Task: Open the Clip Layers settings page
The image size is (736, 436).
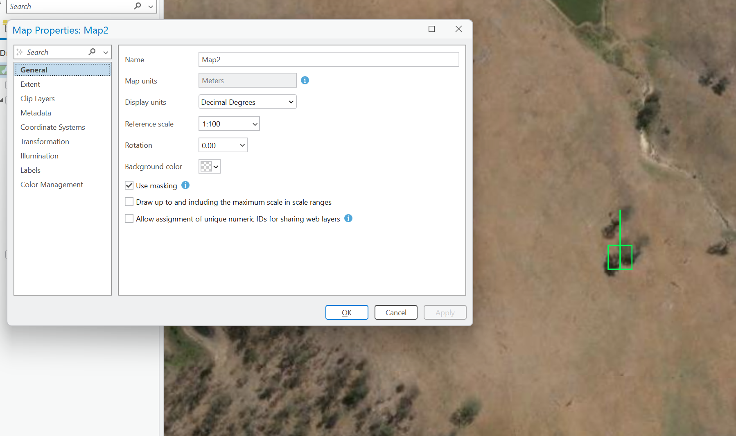Action: 37,98
